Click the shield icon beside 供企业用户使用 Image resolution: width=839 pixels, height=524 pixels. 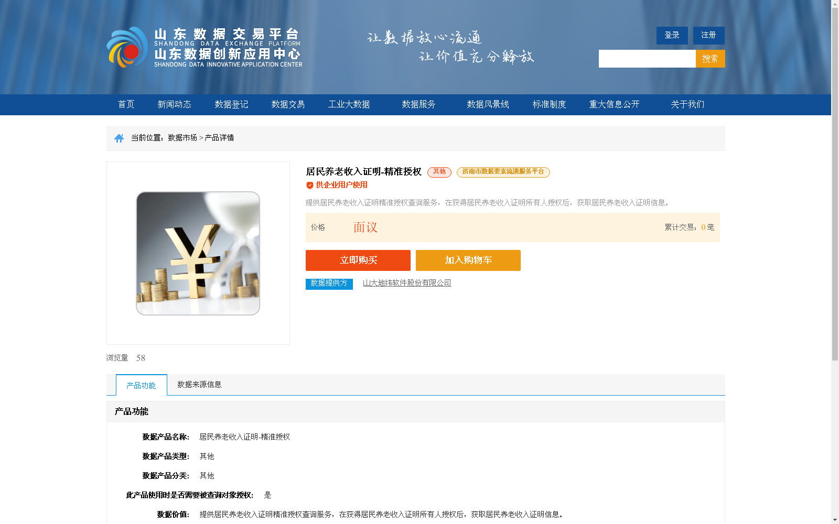[x=310, y=185]
